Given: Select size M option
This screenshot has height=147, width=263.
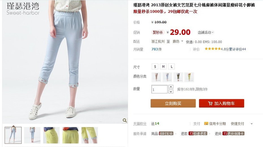Looking at the screenshot, I should [x=163, y=66].
